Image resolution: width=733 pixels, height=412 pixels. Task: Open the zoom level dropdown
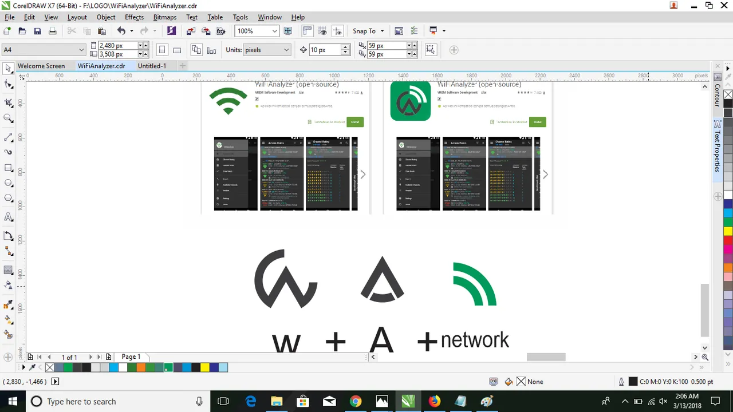274,31
